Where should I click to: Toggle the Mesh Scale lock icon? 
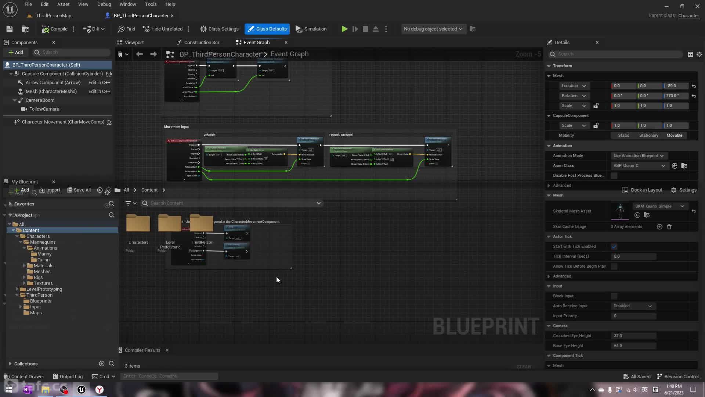[596, 106]
